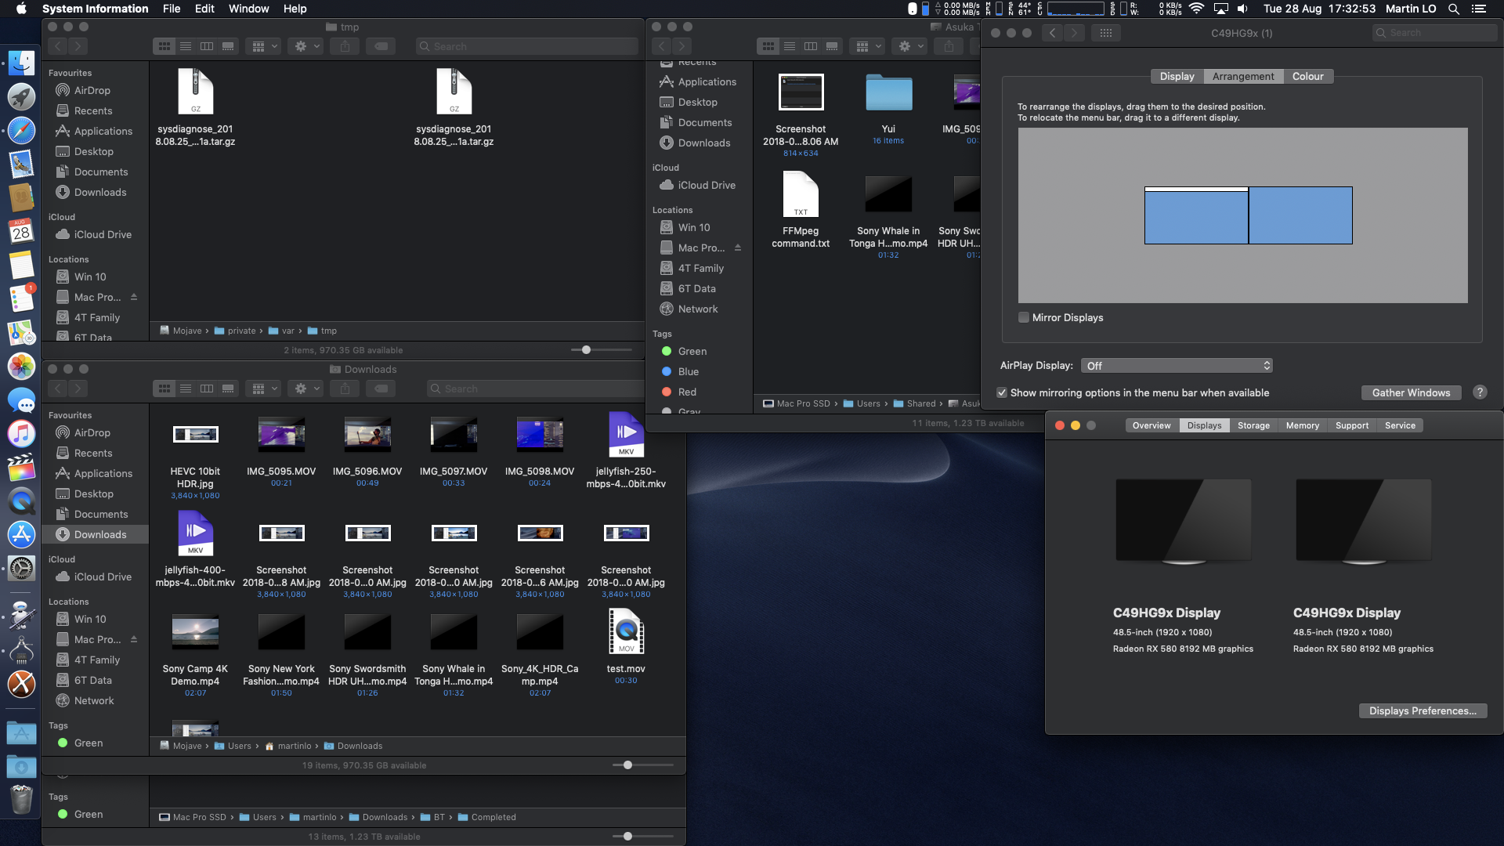
Task: Click search field in Displays preferences
Action: (1434, 33)
